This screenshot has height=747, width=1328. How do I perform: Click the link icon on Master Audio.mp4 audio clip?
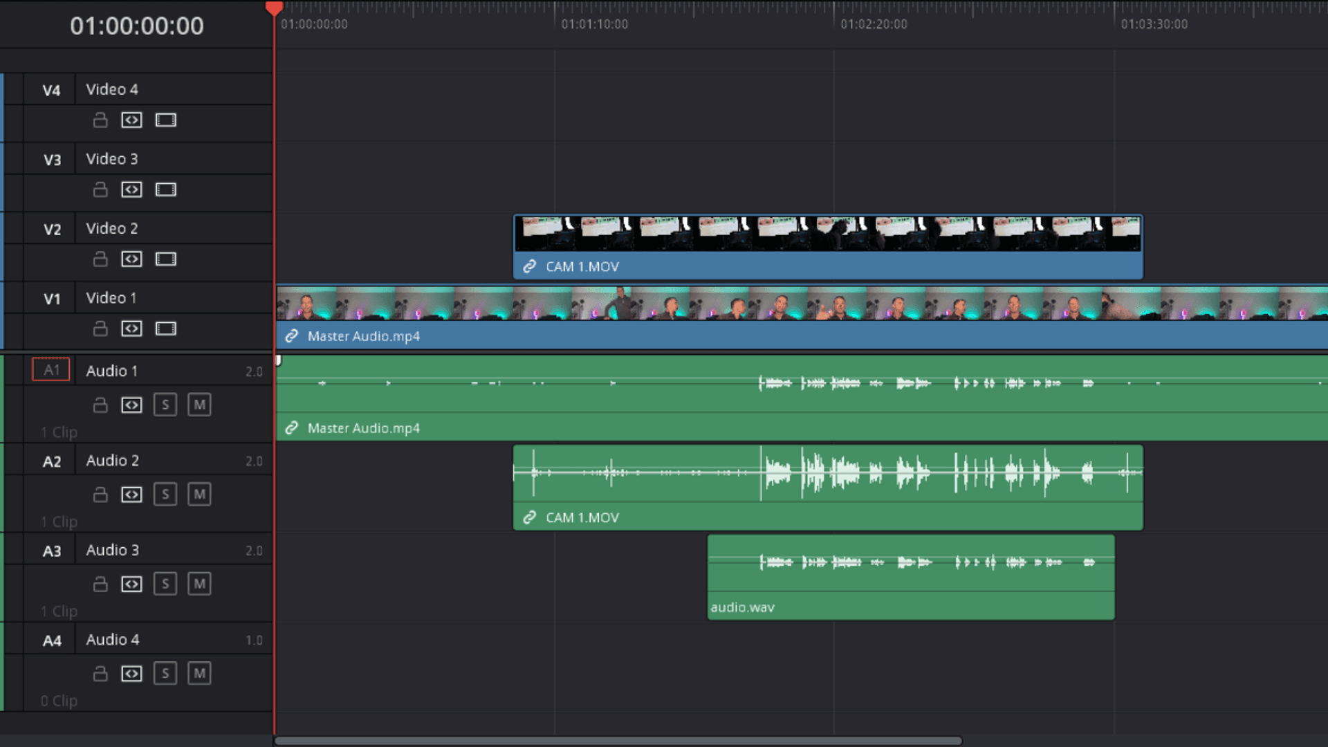tap(292, 428)
